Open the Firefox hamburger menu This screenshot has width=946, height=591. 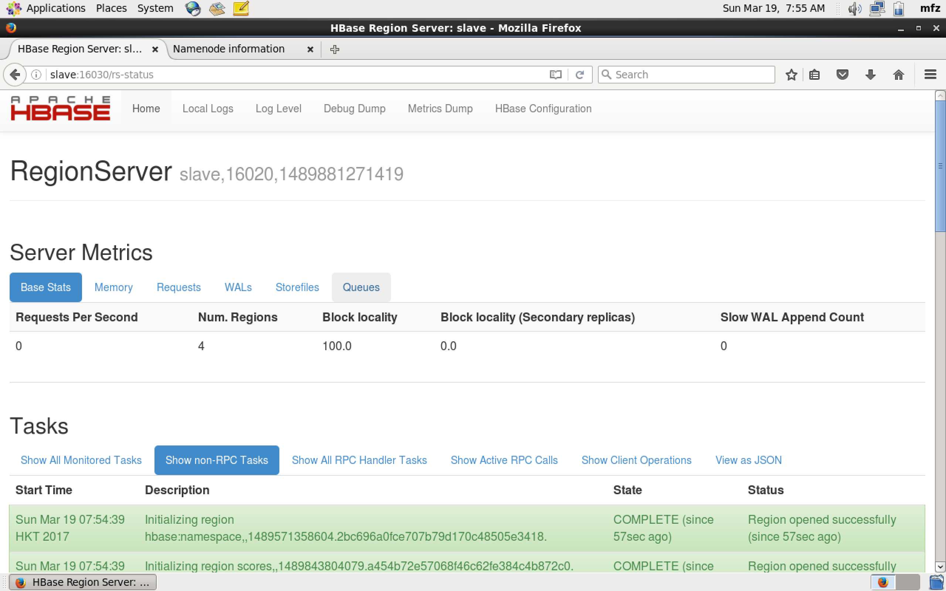(x=930, y=74)
